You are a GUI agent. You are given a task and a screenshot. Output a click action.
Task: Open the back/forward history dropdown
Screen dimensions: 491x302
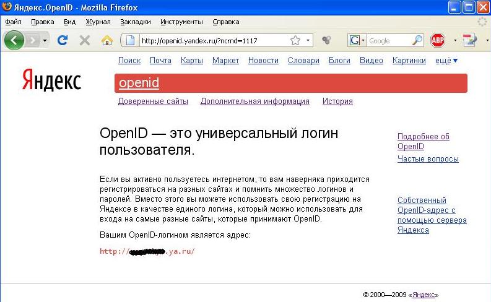45,40
